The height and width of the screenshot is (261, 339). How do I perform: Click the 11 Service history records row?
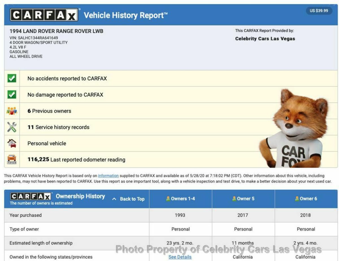pyautogui.click(x=58, y=127)
